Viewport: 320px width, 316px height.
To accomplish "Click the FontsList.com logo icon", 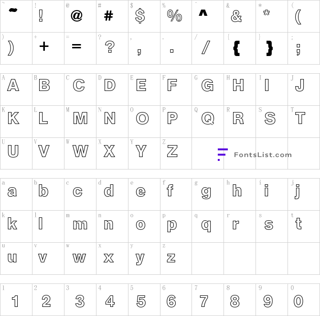I will pos(222,154).
